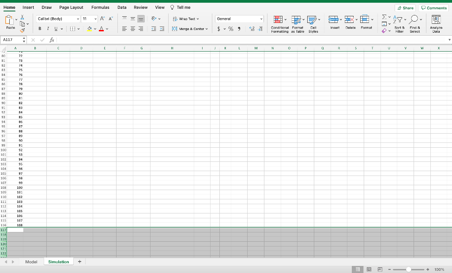Click the Increase Decimal icon
This screenshot has height=273, width=452.
pyautogui.click(x=252, y=28)
